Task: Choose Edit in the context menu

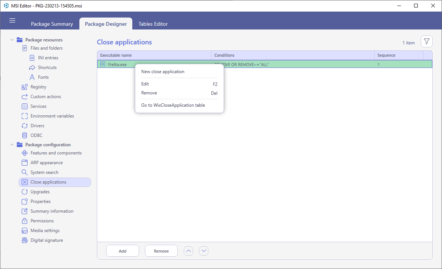Action: (x=179, y=84)
